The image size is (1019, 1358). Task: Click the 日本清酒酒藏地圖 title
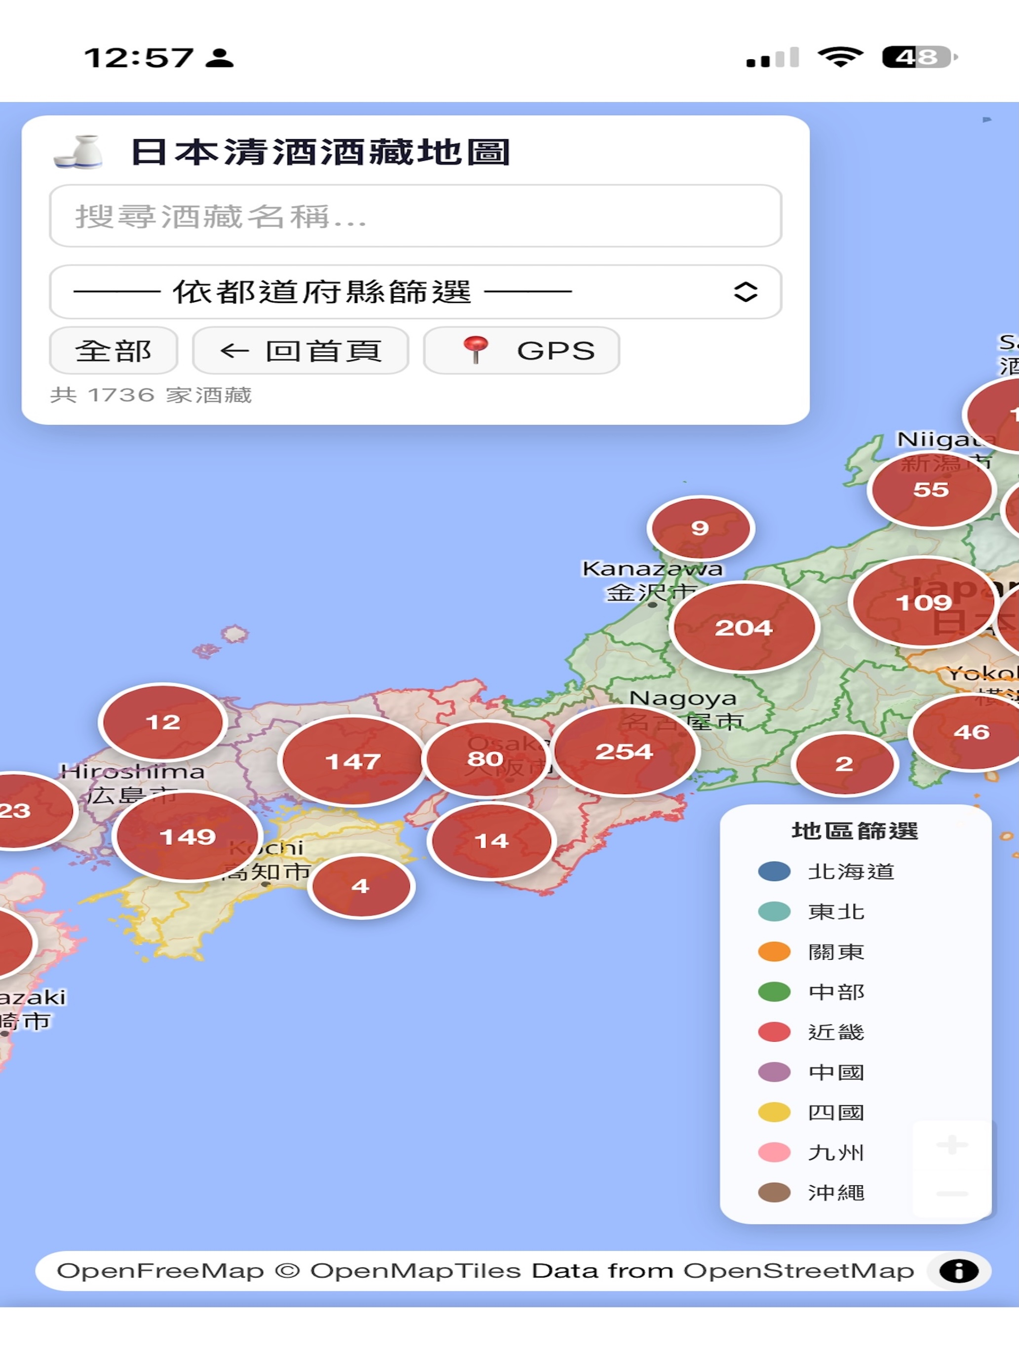click(320, 152)
